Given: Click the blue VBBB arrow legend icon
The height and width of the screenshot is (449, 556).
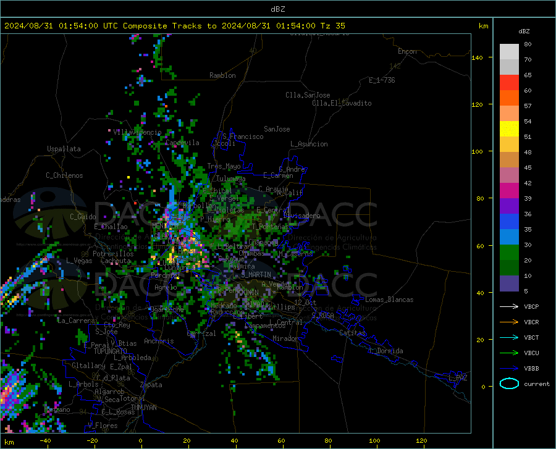Looking at the screenshot, I should pyautogui.click(x=509, y=368).
